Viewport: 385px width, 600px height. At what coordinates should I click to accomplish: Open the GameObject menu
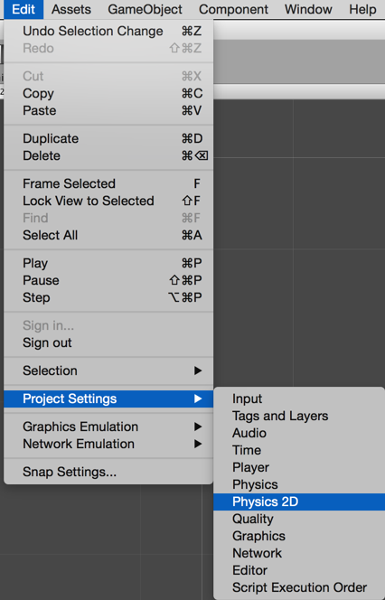coord(145,9)
